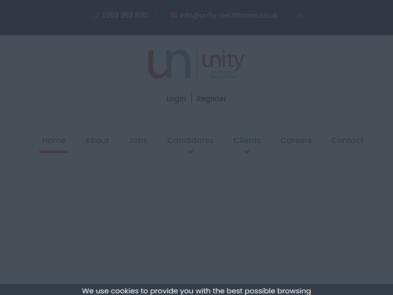Open the Contact page
Screen dimensions: 393x295
tap(347, 140)
